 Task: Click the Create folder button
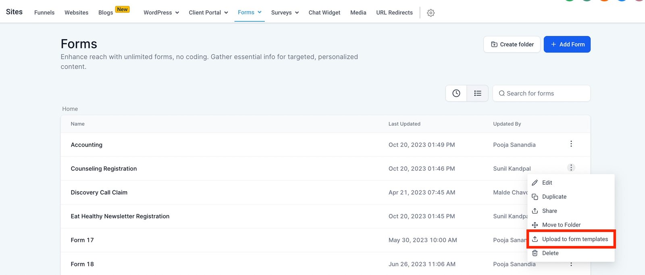[512, 44]
